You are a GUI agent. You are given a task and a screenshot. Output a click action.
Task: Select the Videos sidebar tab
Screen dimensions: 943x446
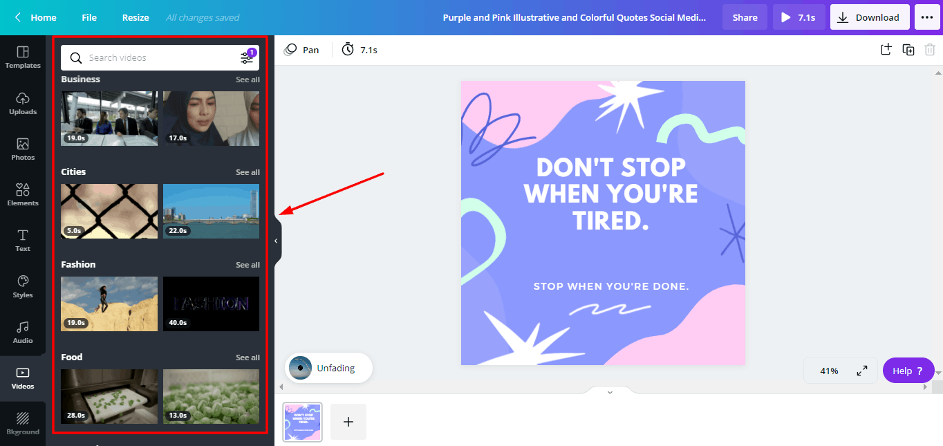(x=23, y=378)
